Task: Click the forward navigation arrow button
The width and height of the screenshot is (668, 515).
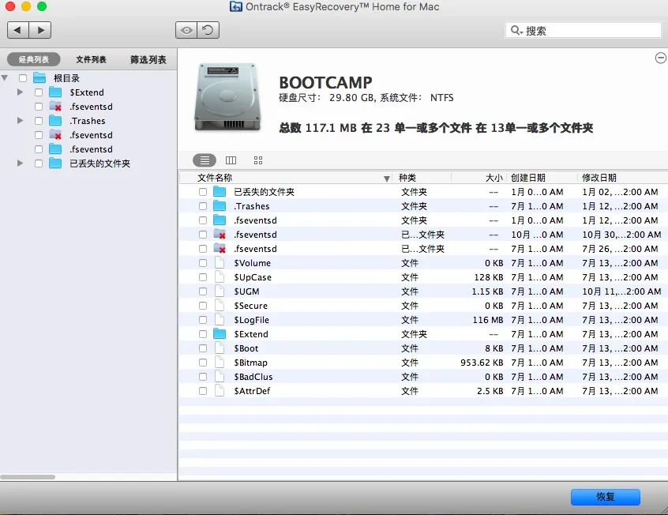Action: (x=40, y=30)
